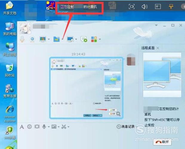Click the create discussion group chat icon
Screen dimensions: 185x149
84,39
